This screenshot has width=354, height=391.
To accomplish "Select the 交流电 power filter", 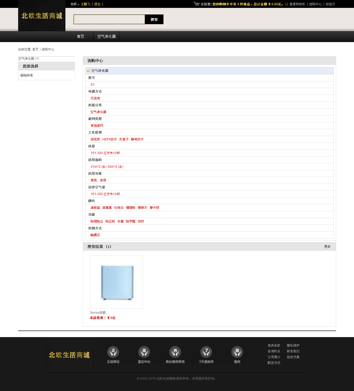I will (95, 98).
